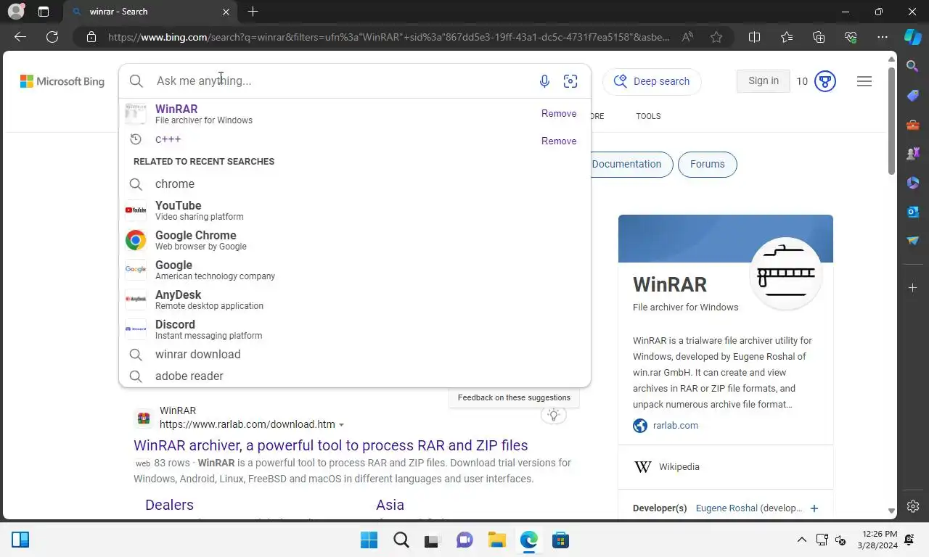Screen dimensions: 929x557
Task: Click the lightbulb icon beside the result
Action: coord(554,415)
